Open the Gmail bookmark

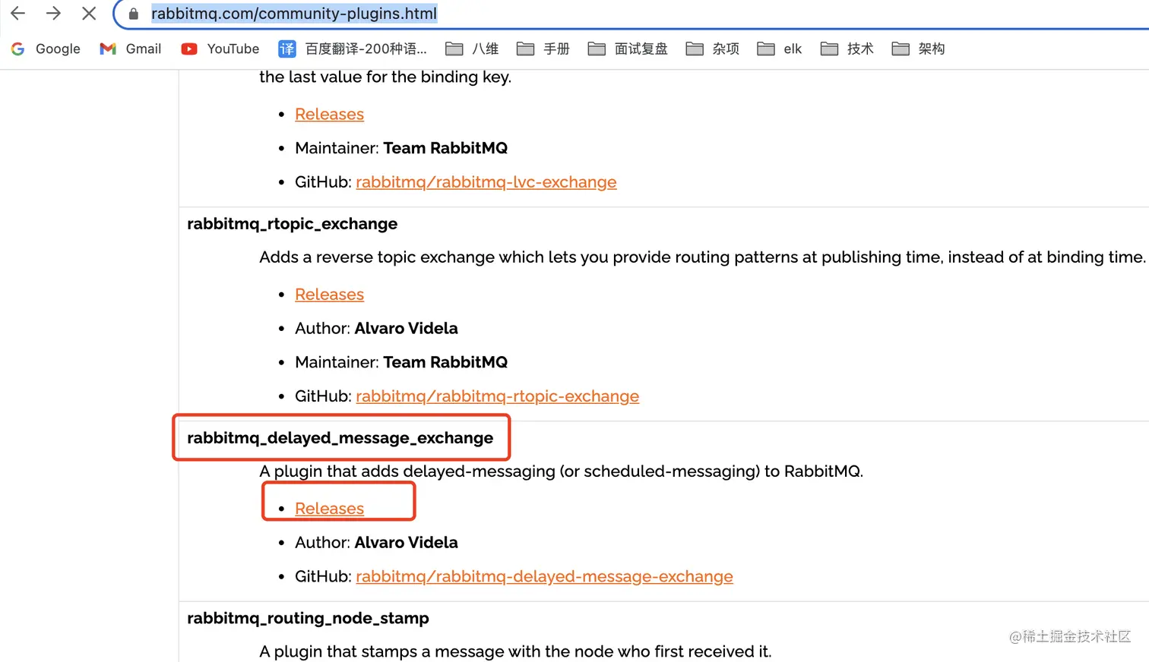[131, 49]
